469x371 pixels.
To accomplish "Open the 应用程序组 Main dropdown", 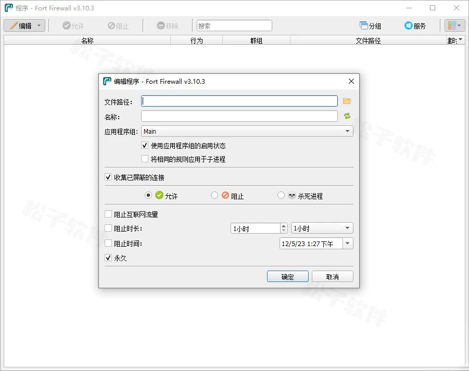I will [x=247, y=131].
